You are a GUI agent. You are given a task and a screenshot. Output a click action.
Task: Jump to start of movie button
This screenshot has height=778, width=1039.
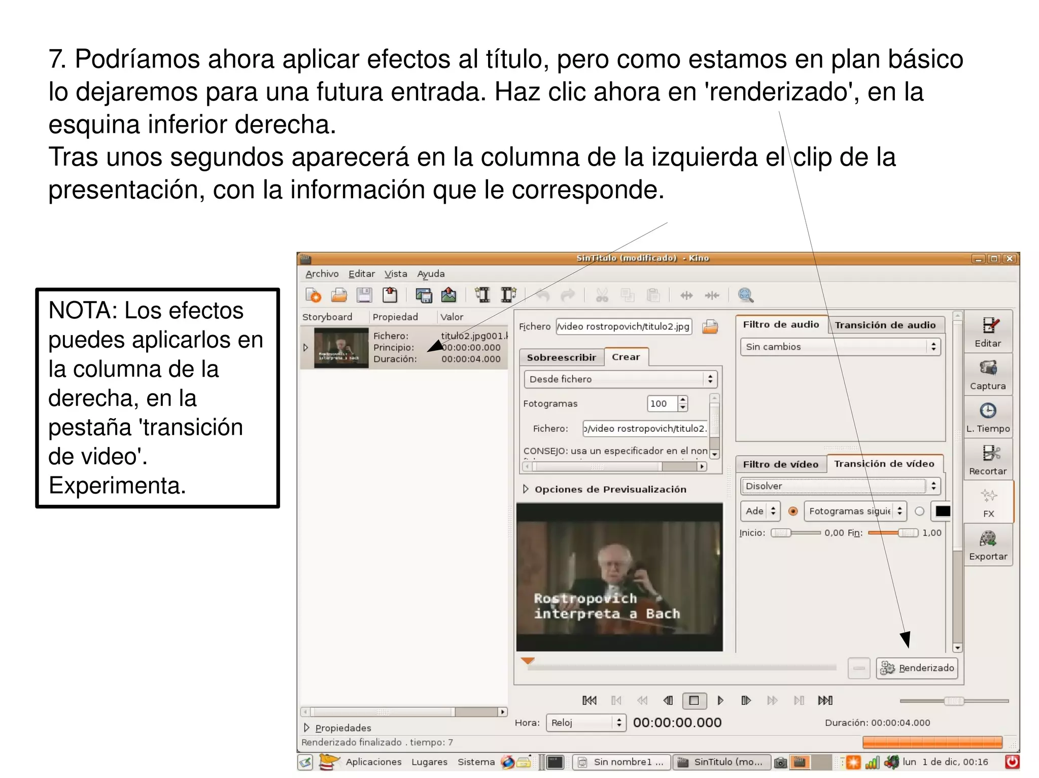(x=590, y=700)
